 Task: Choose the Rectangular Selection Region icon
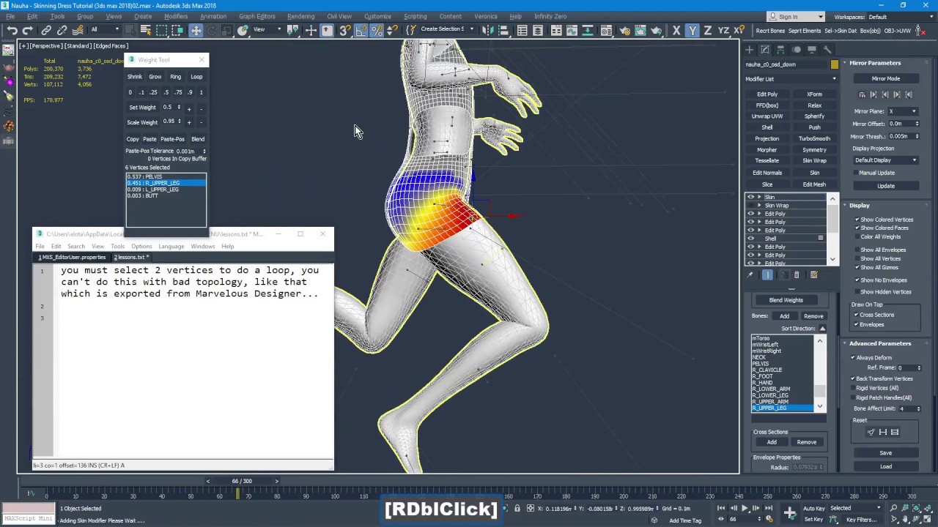click(161, 30)
